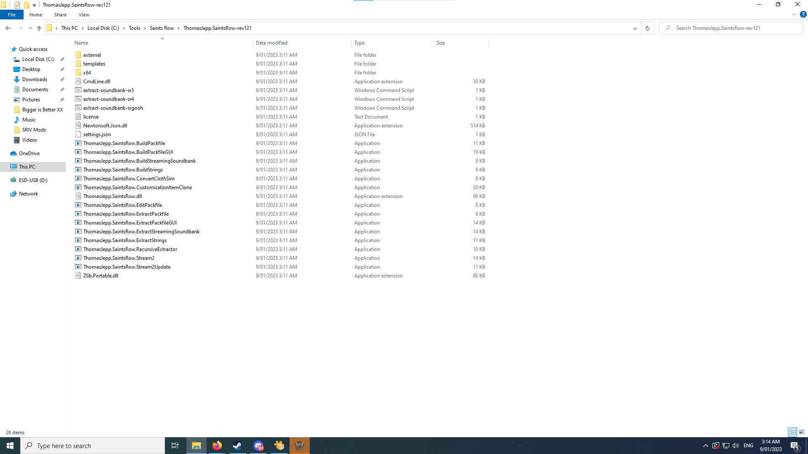
Task: Expand the Tools breadcrumb arrow
Action: coord(145,28)
